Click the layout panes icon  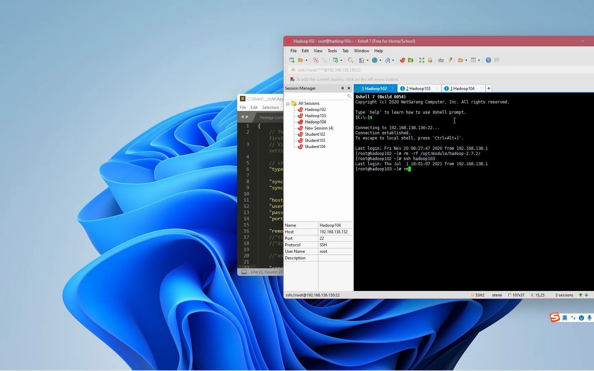click(473, 60)
